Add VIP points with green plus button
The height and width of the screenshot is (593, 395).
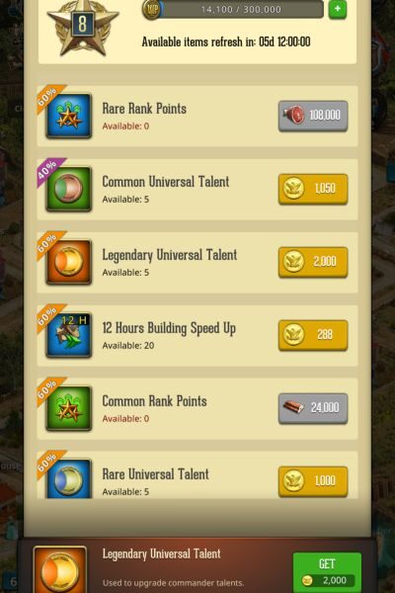coord(338,9)
